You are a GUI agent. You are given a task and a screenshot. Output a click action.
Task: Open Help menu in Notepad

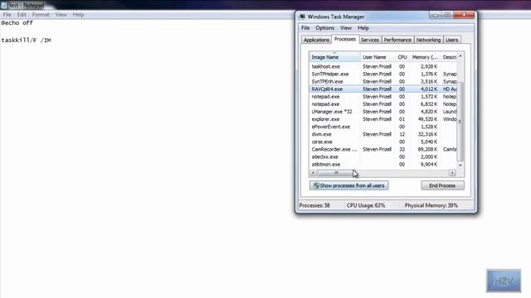[78, 15]
